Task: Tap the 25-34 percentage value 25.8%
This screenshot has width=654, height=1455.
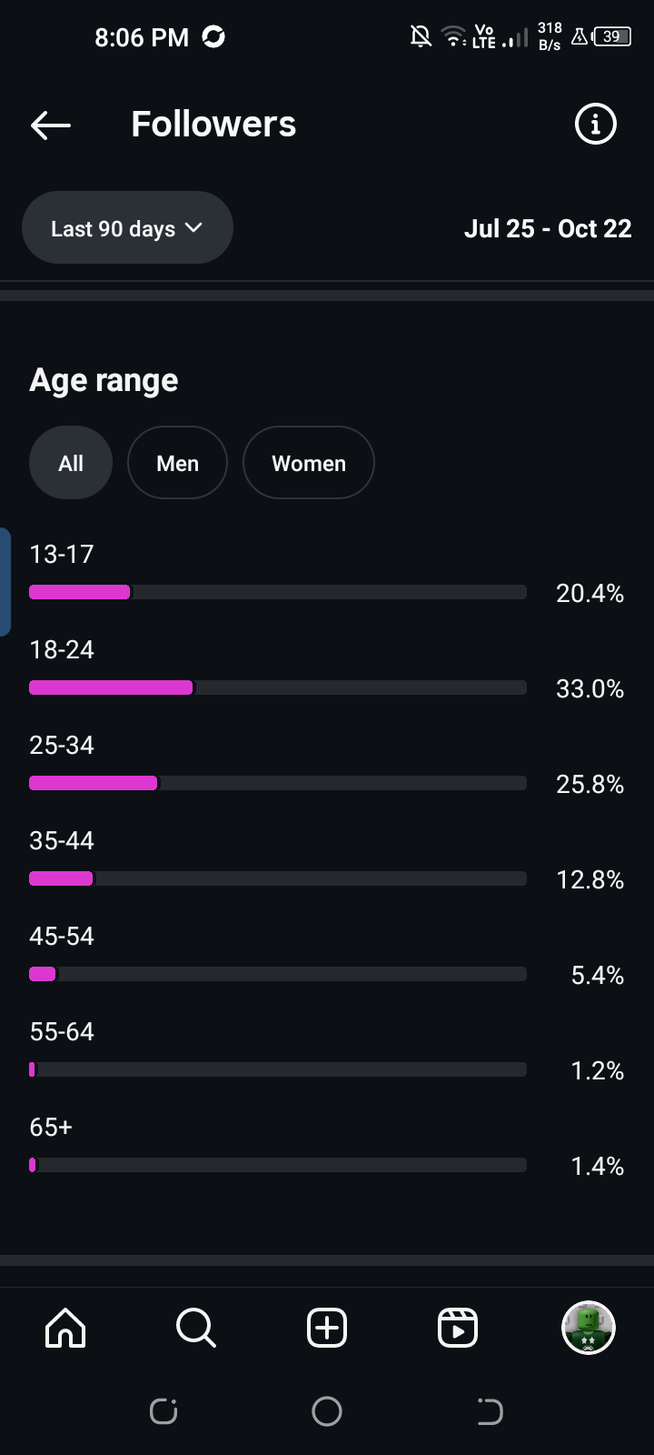Action: pyautogui.click(x=590, y=784)
